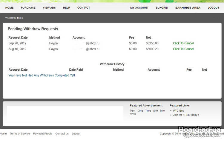224x141 pixels.
Task: Open the 'Turn One Time $19 Into $20k' ad
Action: point(147,112)
